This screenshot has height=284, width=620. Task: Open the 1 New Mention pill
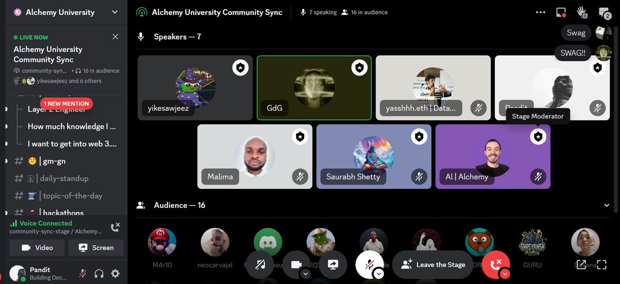(67, 103)
